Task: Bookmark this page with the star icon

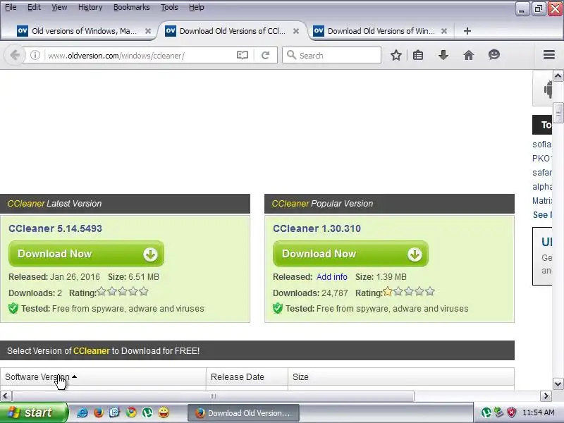Action: [396, 55]
